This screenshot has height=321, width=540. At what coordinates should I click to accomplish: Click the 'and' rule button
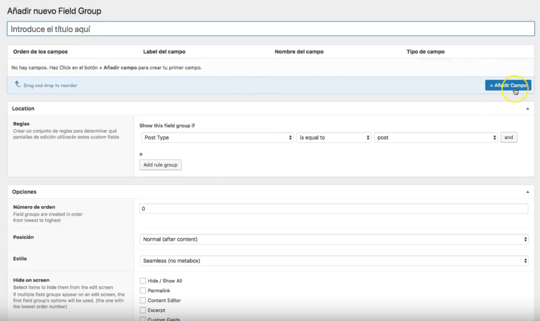click(509, 137)
